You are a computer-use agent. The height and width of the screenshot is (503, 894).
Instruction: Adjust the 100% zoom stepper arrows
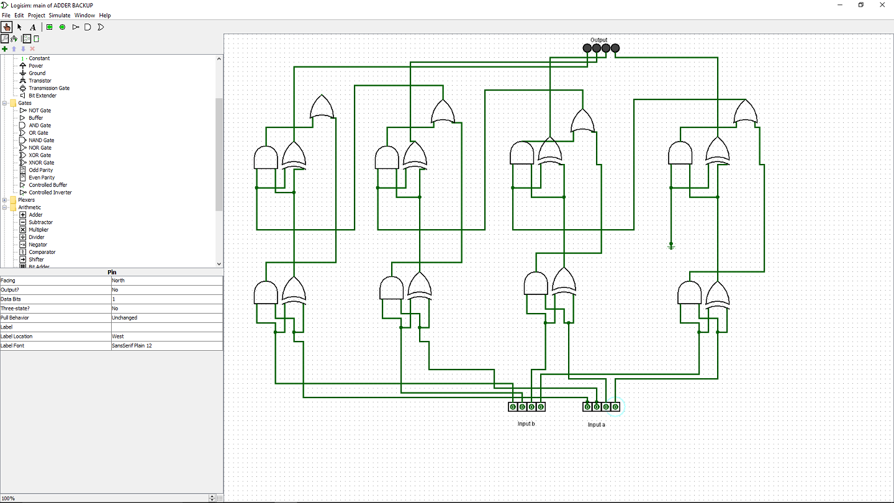click(212, 498)
